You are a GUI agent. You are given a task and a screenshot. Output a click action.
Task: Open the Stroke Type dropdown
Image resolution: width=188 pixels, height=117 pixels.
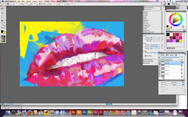click(175, 85)
